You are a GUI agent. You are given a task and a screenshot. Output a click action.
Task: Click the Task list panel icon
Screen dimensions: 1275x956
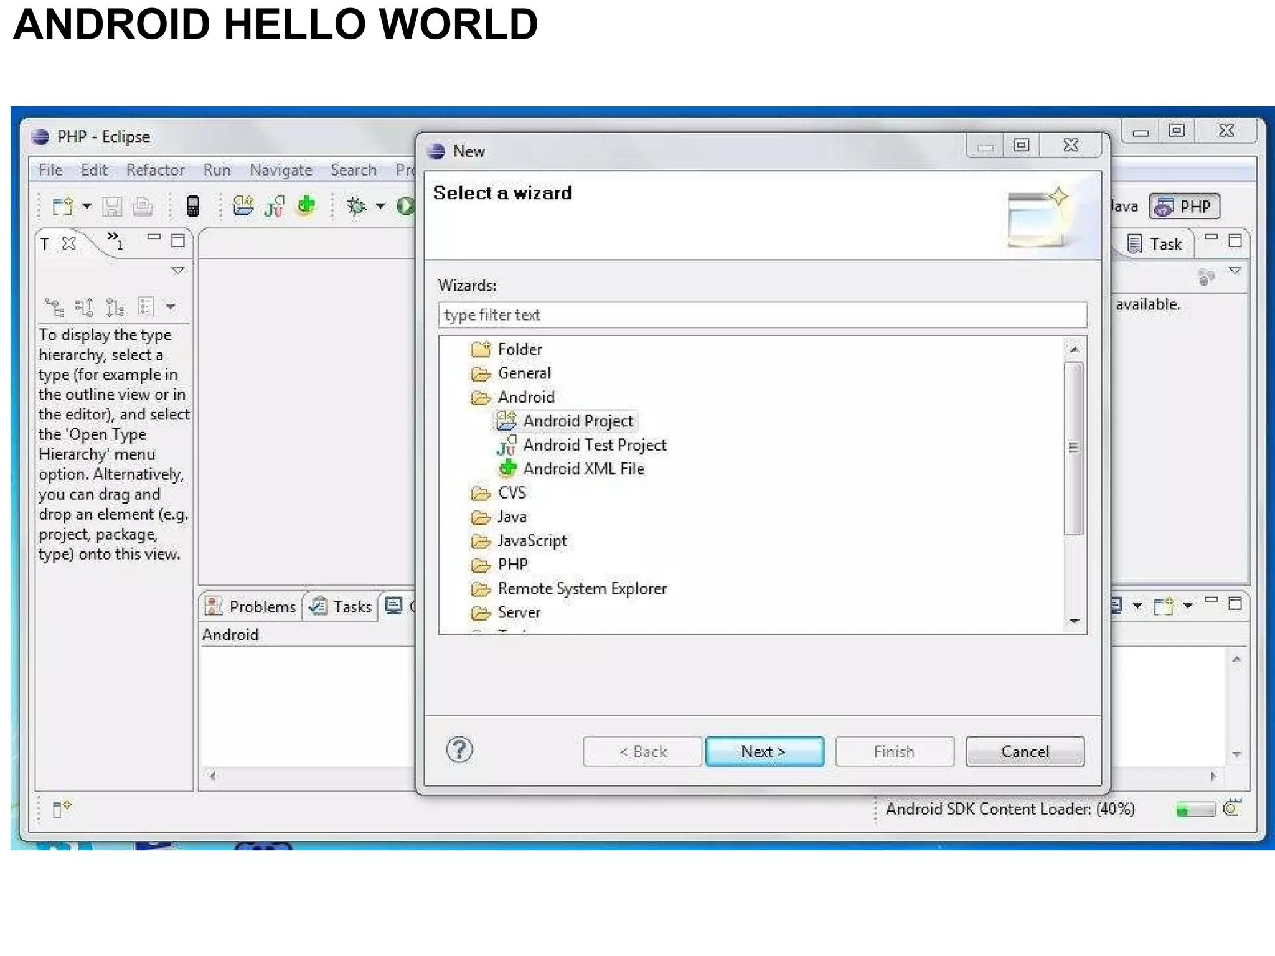coord(1134,243)
